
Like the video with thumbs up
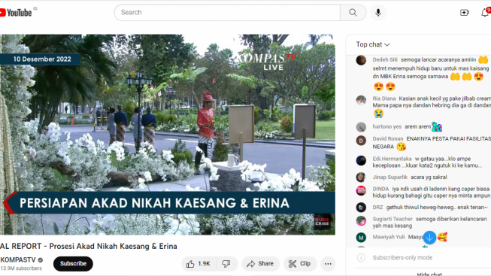tap(199, 264)
